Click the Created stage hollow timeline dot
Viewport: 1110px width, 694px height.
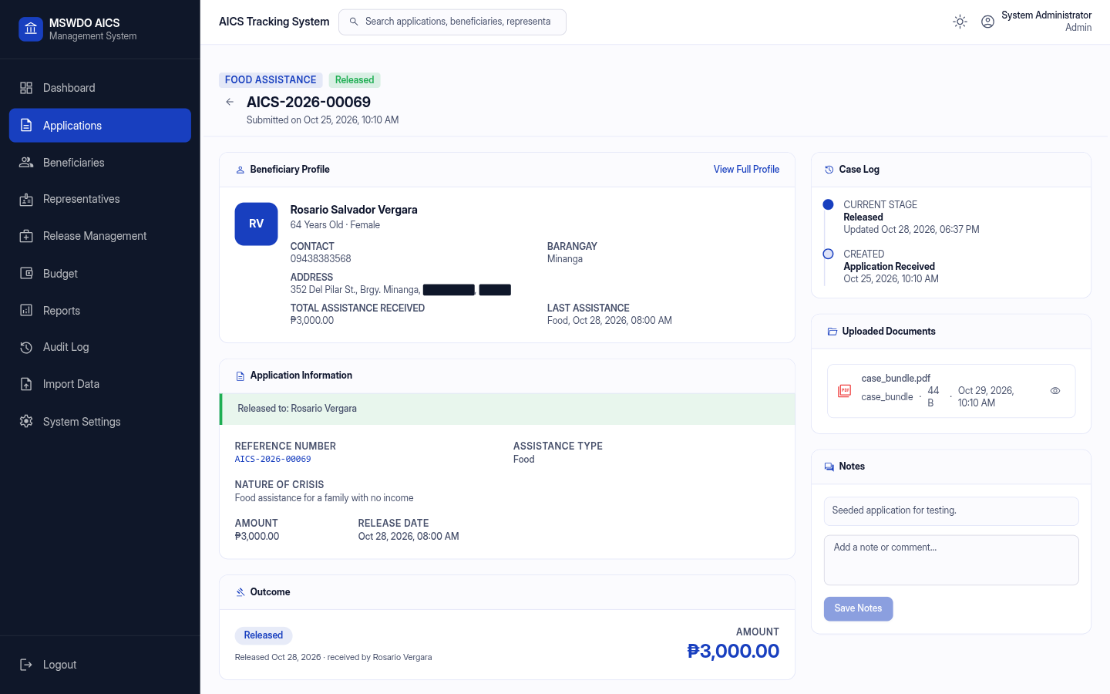pyautogui.click(x=829, y=254)
